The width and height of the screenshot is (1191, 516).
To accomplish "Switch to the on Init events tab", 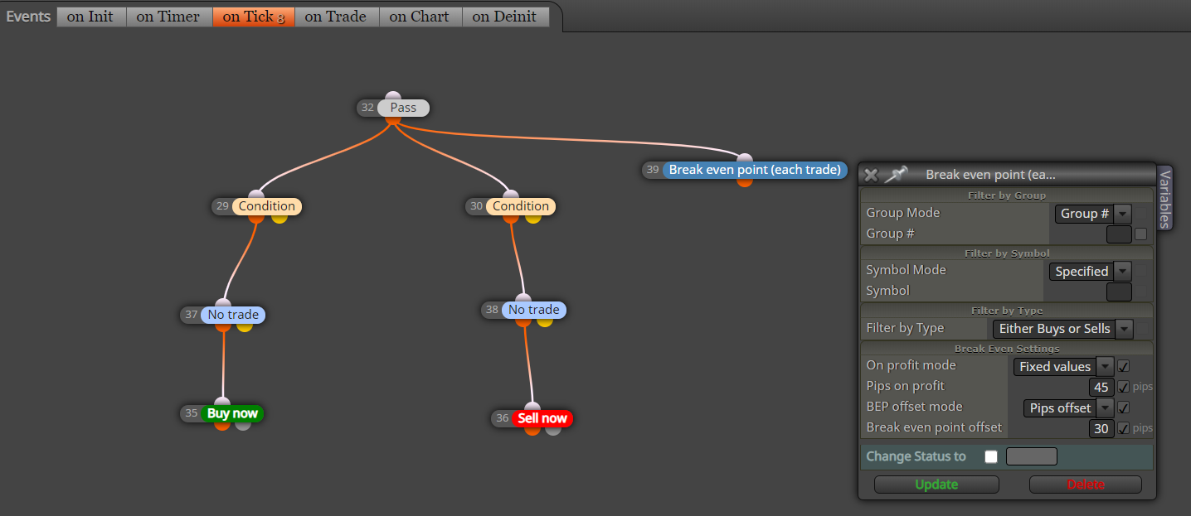I will [90, 17].
